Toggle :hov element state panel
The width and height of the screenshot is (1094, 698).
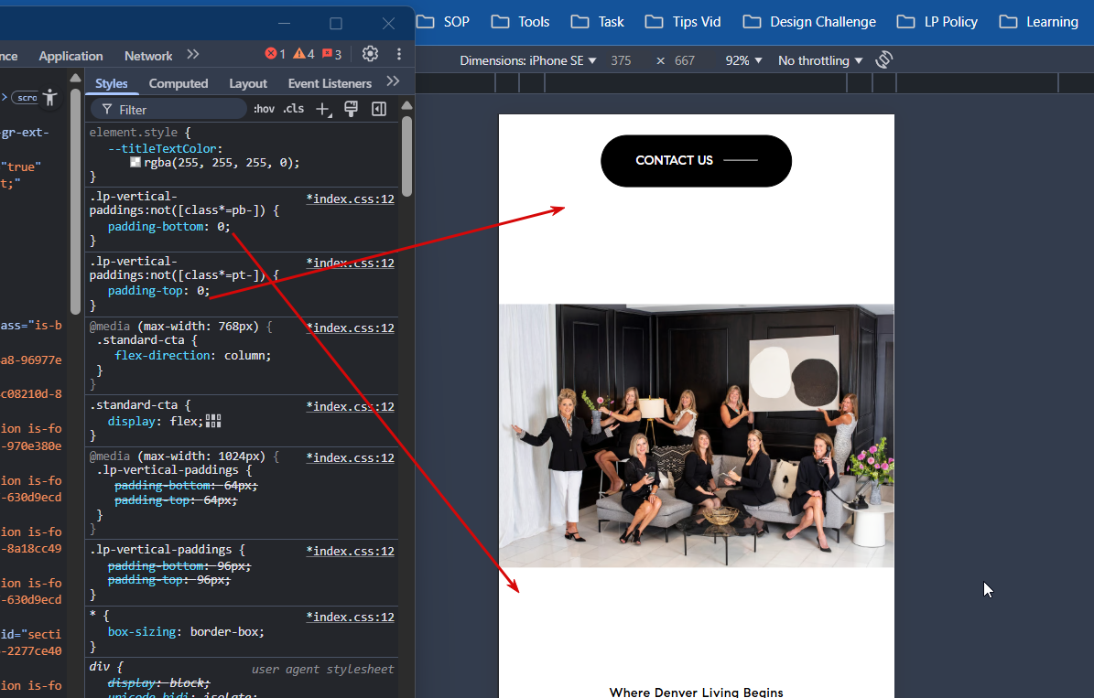pos(264,109)
